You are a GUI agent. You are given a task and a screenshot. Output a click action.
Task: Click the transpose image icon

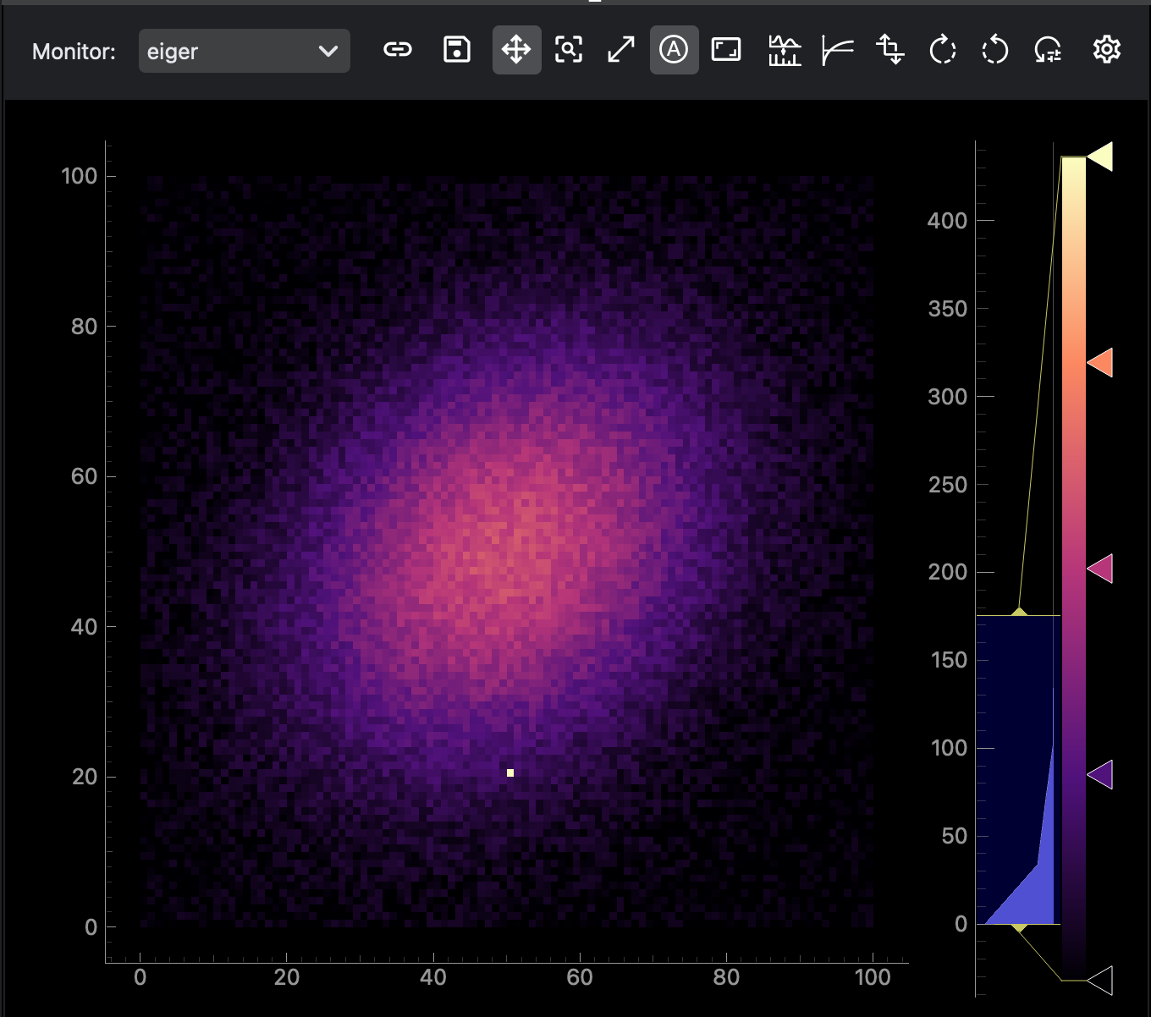[x=890, y=50]
